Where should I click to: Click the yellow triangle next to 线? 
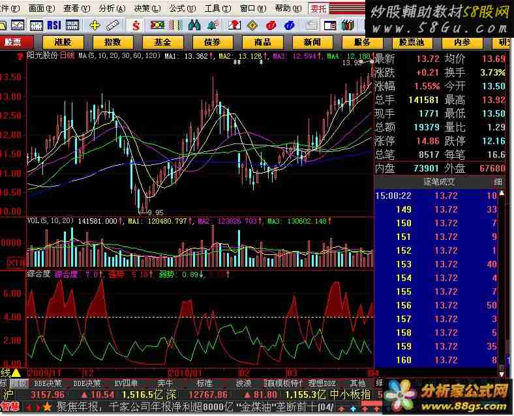pos(16,373)
